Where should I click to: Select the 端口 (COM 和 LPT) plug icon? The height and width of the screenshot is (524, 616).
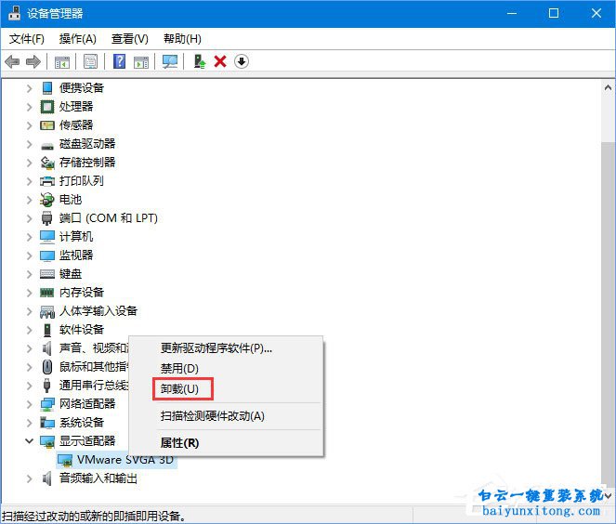(46, 218)
